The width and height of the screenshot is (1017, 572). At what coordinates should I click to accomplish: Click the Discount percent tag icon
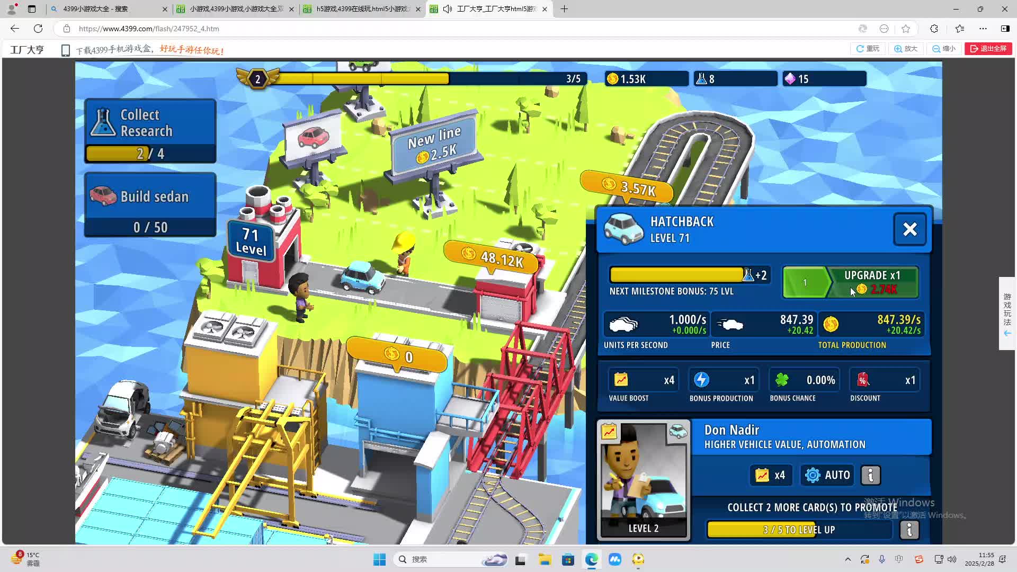pos(863,380)
